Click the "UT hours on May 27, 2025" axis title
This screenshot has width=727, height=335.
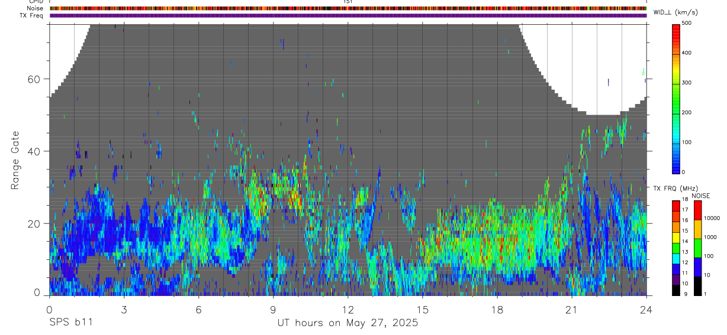[348, 323]
